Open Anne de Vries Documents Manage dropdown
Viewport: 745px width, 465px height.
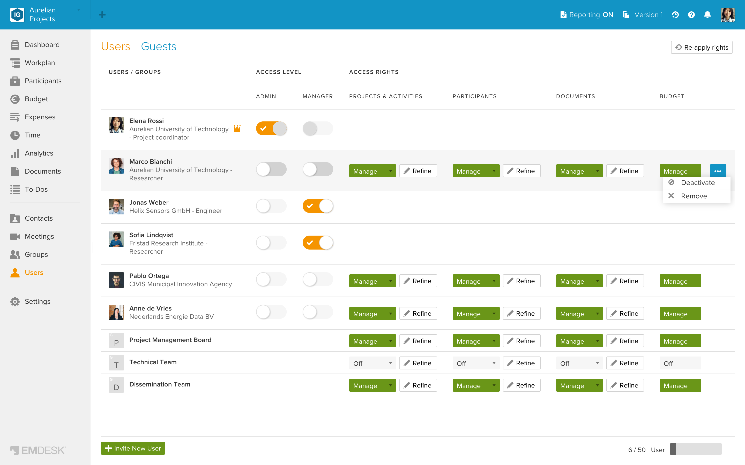(x=579, y=314)
